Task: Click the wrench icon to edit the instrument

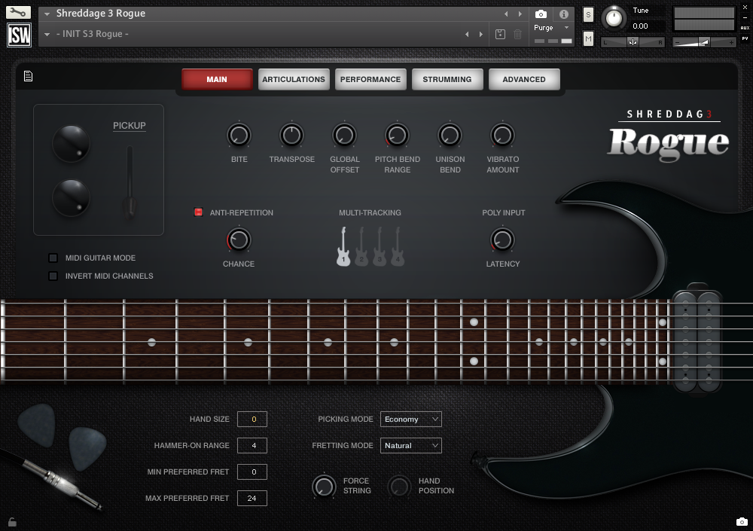Action: tap(19, 12)
